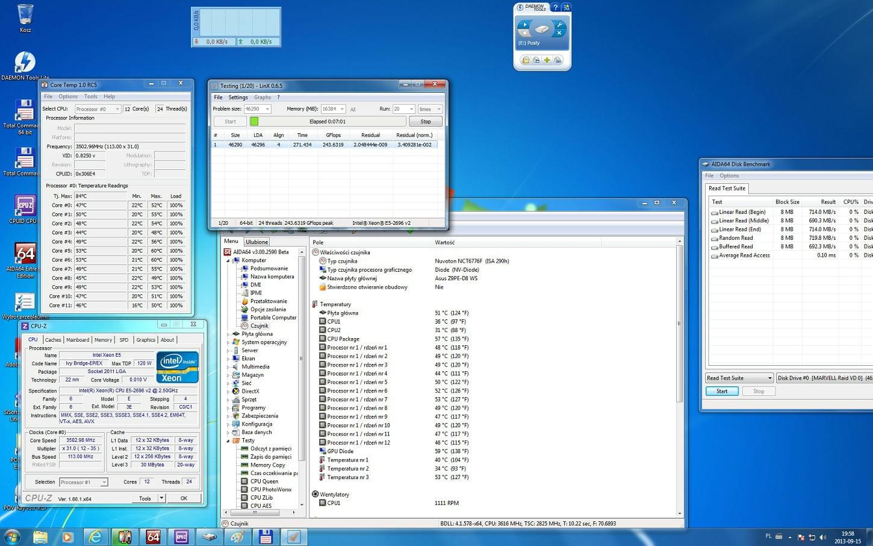The height and width of the screenshot is (546, 873).
Task: Expand the Płyta główna tree node
Action: click(x=228, y=334)
